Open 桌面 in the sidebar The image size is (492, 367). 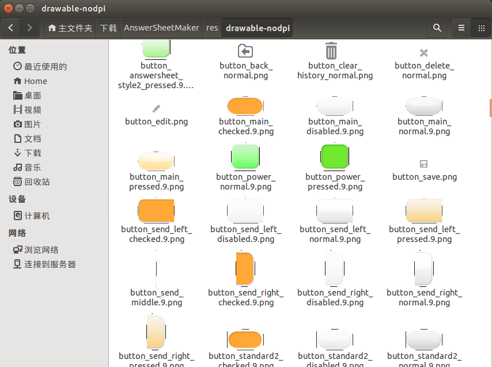pos(27,96)
